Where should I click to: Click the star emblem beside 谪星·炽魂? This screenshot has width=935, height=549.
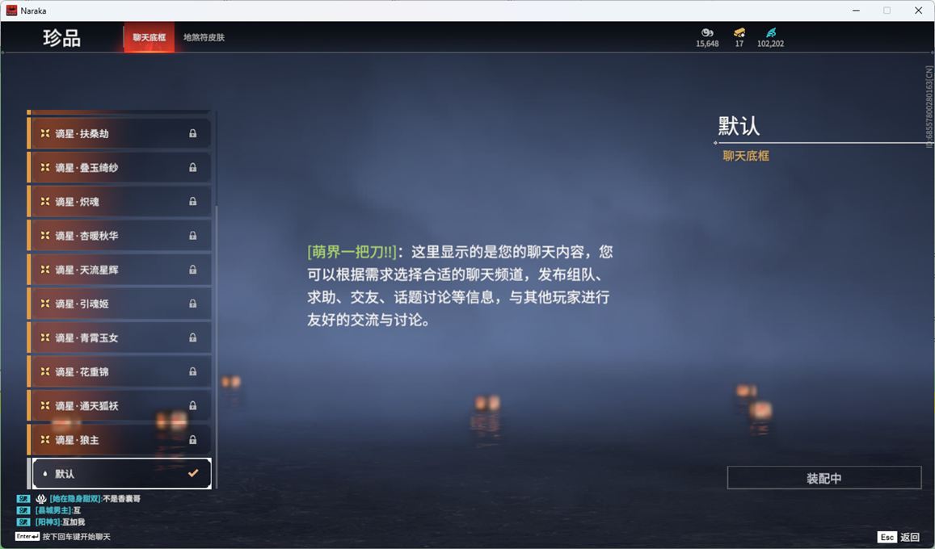coord(44,201)
